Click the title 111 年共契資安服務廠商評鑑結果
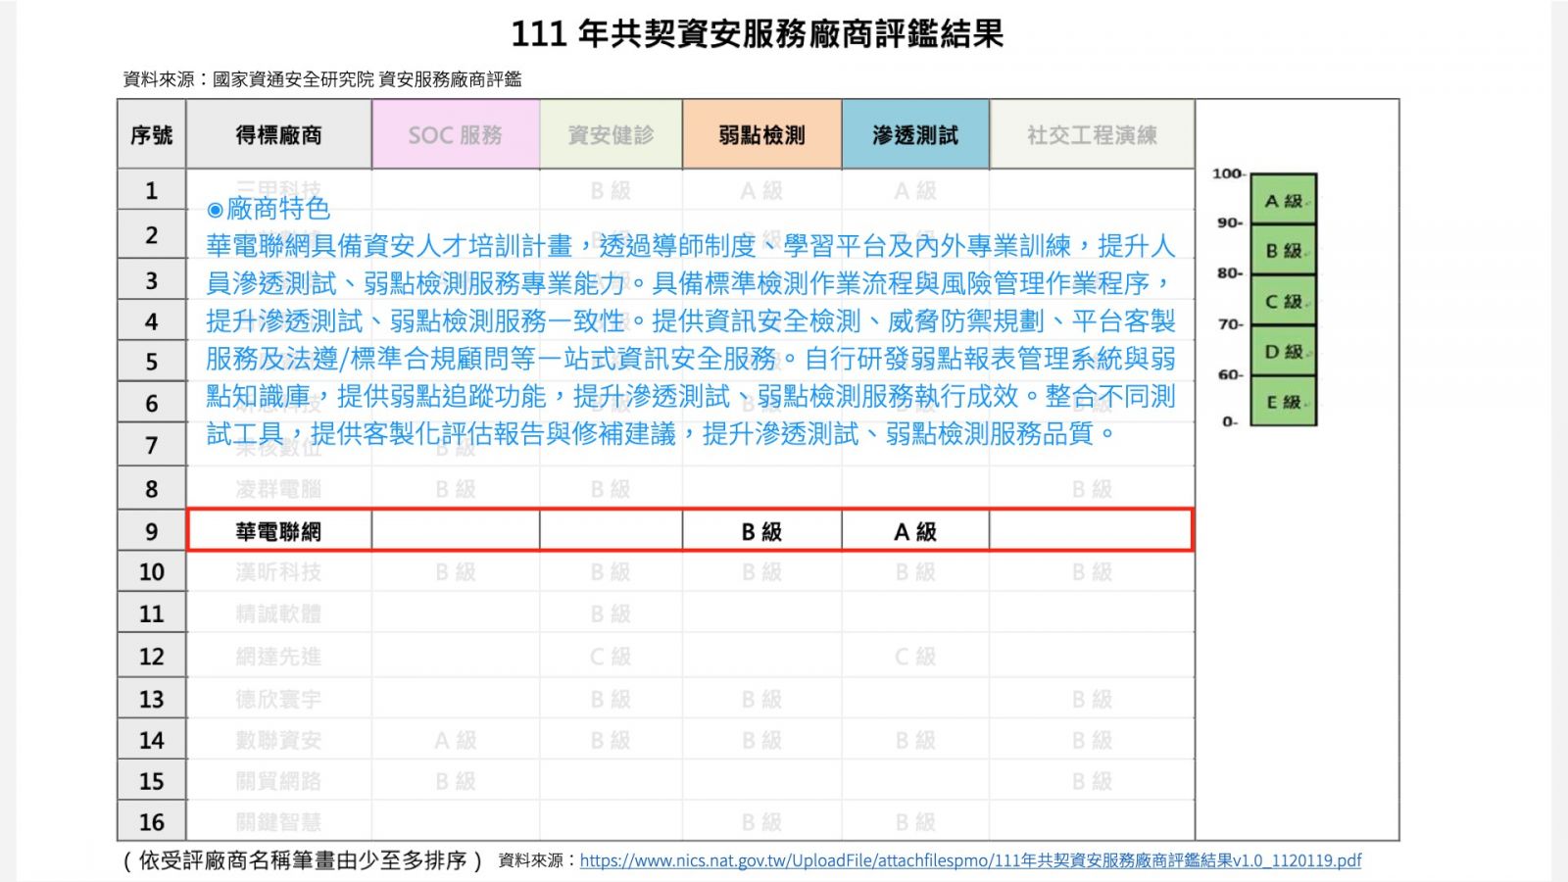 coord(758,34)
